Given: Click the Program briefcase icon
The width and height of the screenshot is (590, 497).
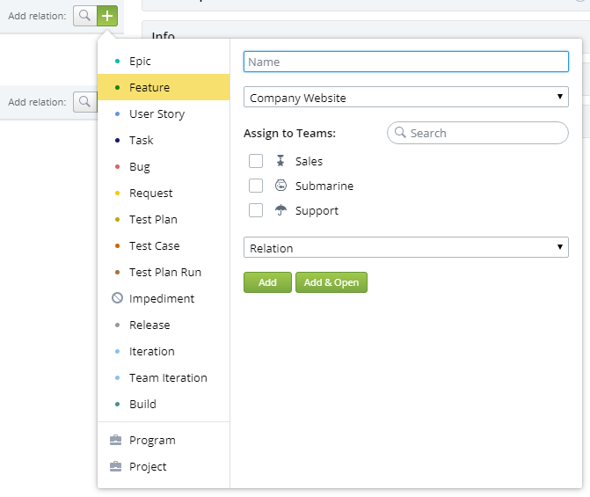Looking at the screenshot, I should tap(115, 440).
